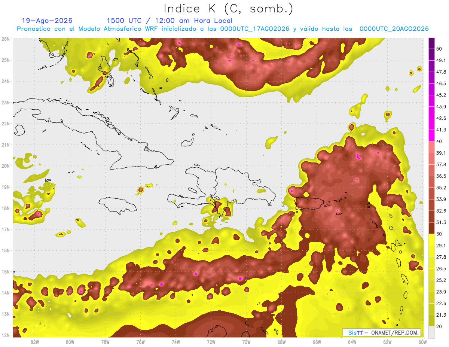This screenshot has height=347, width=449.
Task: Select the date text '19-Ago-2026'
Action: click(47, 21)
